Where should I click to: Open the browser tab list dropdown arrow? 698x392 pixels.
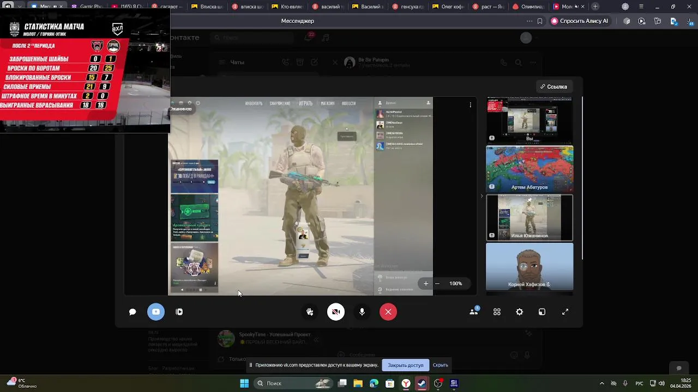pos(20,7)
